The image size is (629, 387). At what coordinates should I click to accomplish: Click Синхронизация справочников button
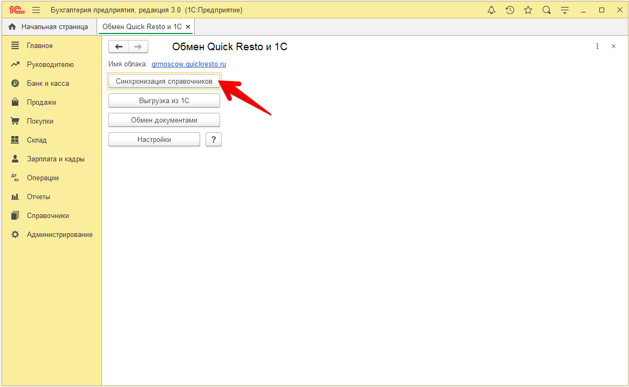[x=164, y=81]
